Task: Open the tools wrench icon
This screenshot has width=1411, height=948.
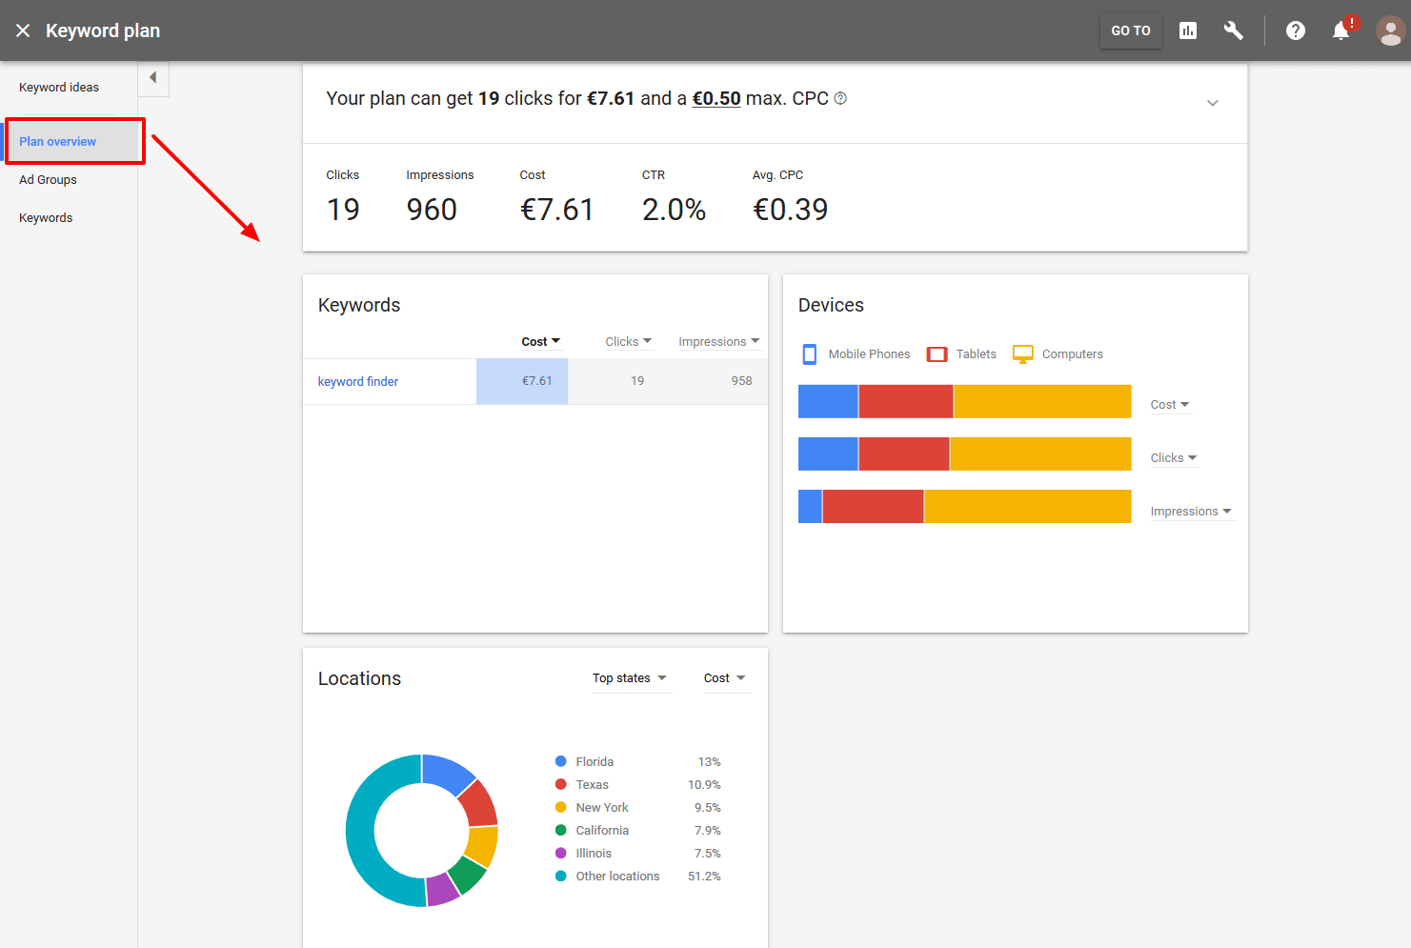Action: [x=1234, y=30]
